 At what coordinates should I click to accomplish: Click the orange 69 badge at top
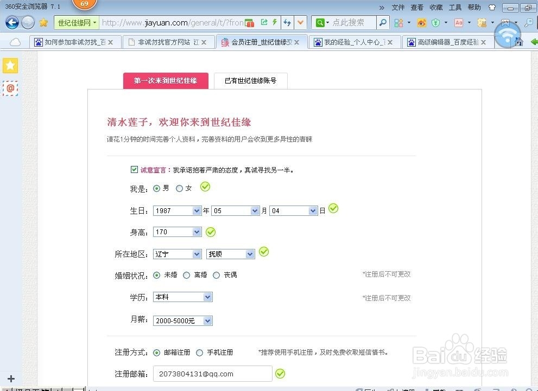coord(84,4)
